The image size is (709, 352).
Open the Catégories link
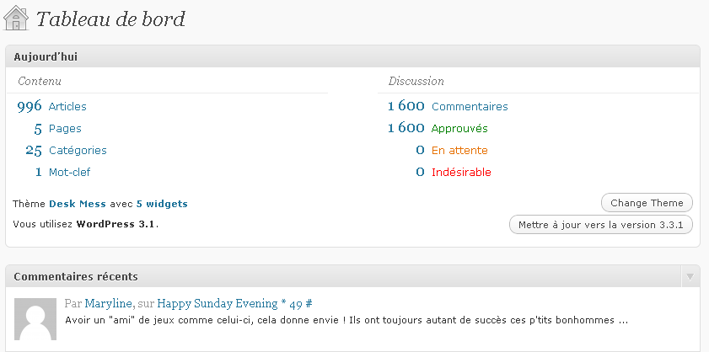click(78, 151)
